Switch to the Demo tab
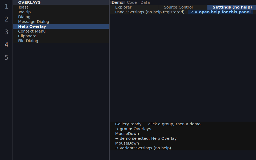 [x=117, y=2]
